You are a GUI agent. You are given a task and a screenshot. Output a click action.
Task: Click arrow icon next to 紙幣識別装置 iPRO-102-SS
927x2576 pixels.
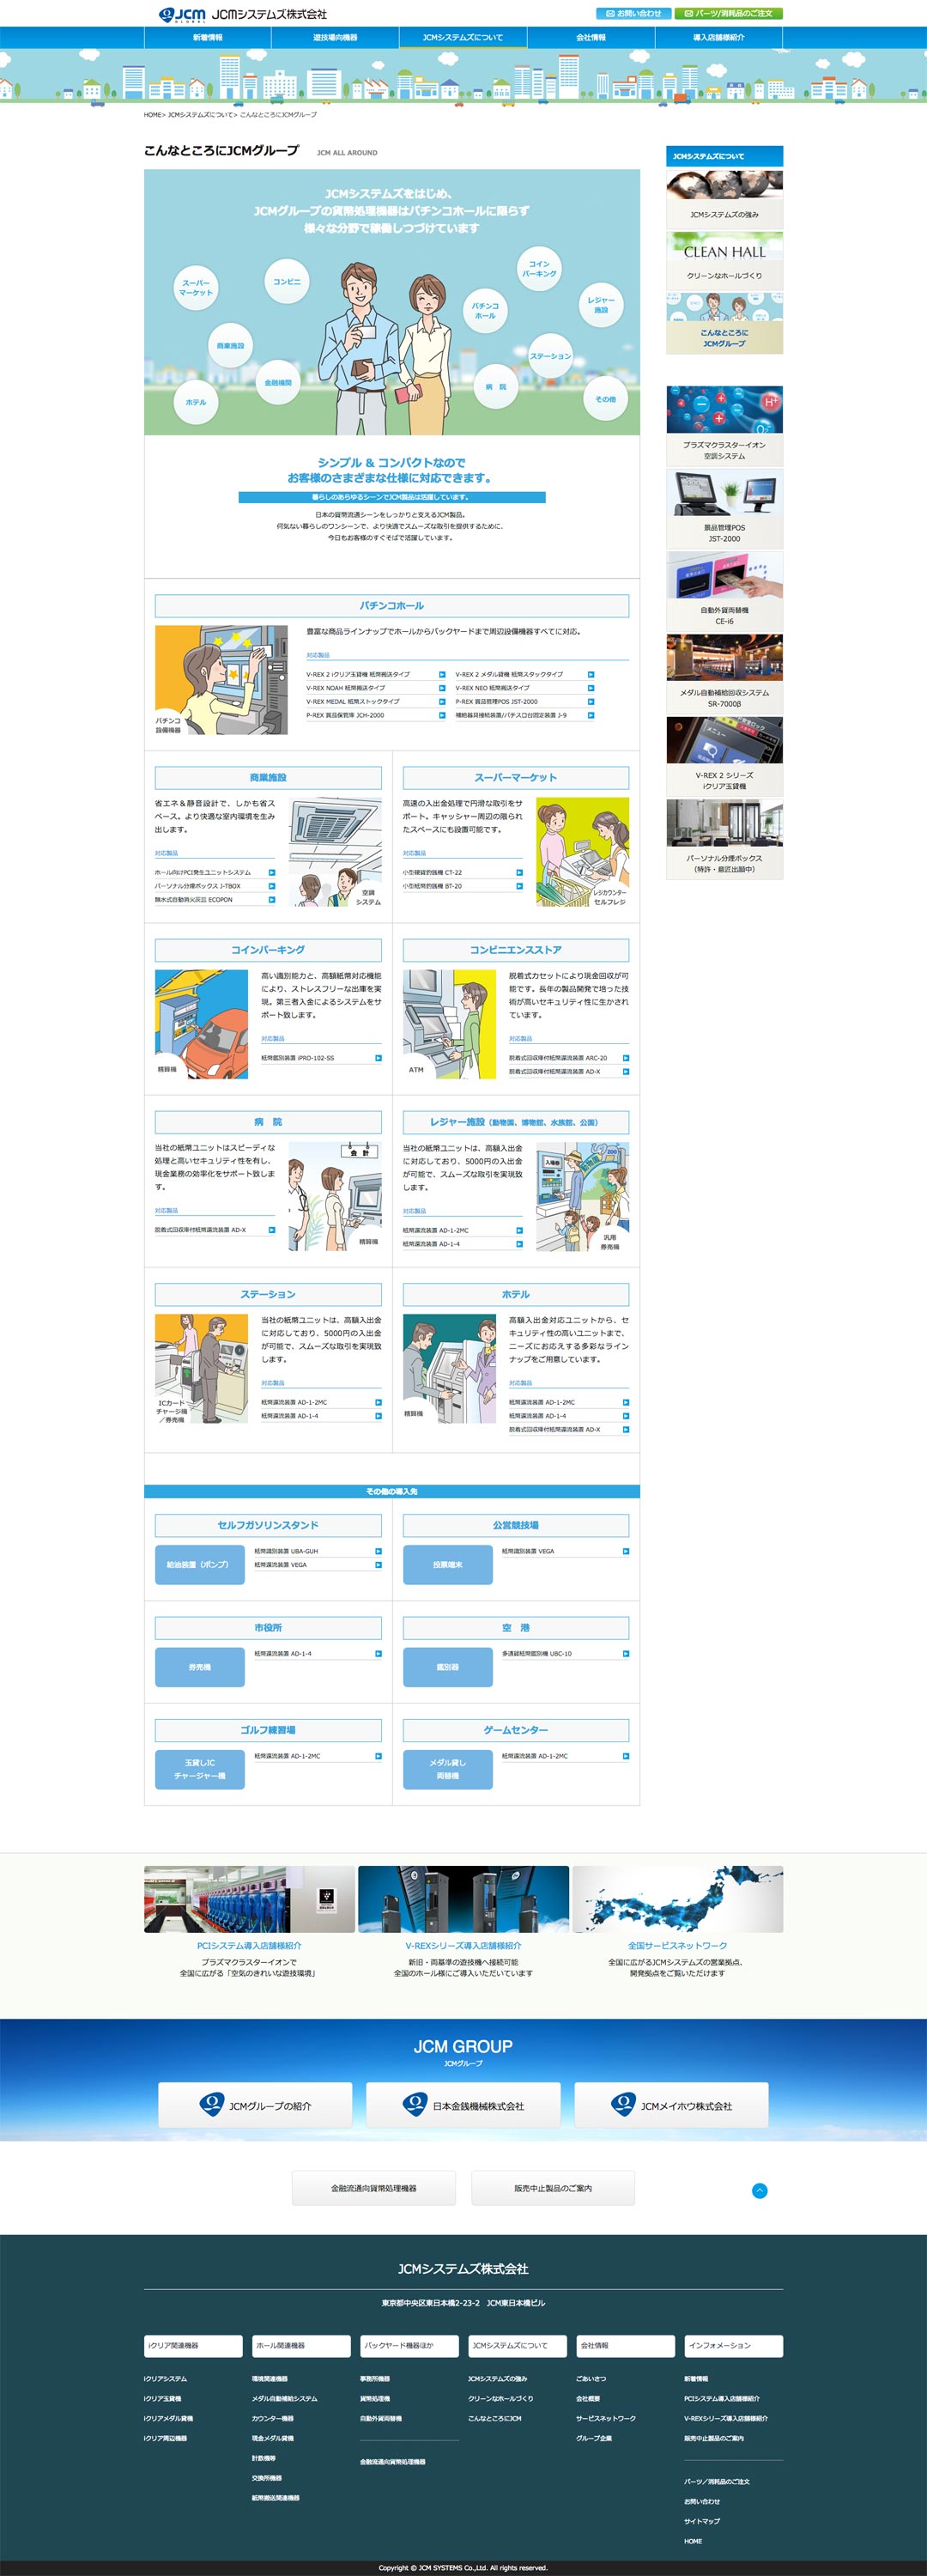(x=378, y=1058)
